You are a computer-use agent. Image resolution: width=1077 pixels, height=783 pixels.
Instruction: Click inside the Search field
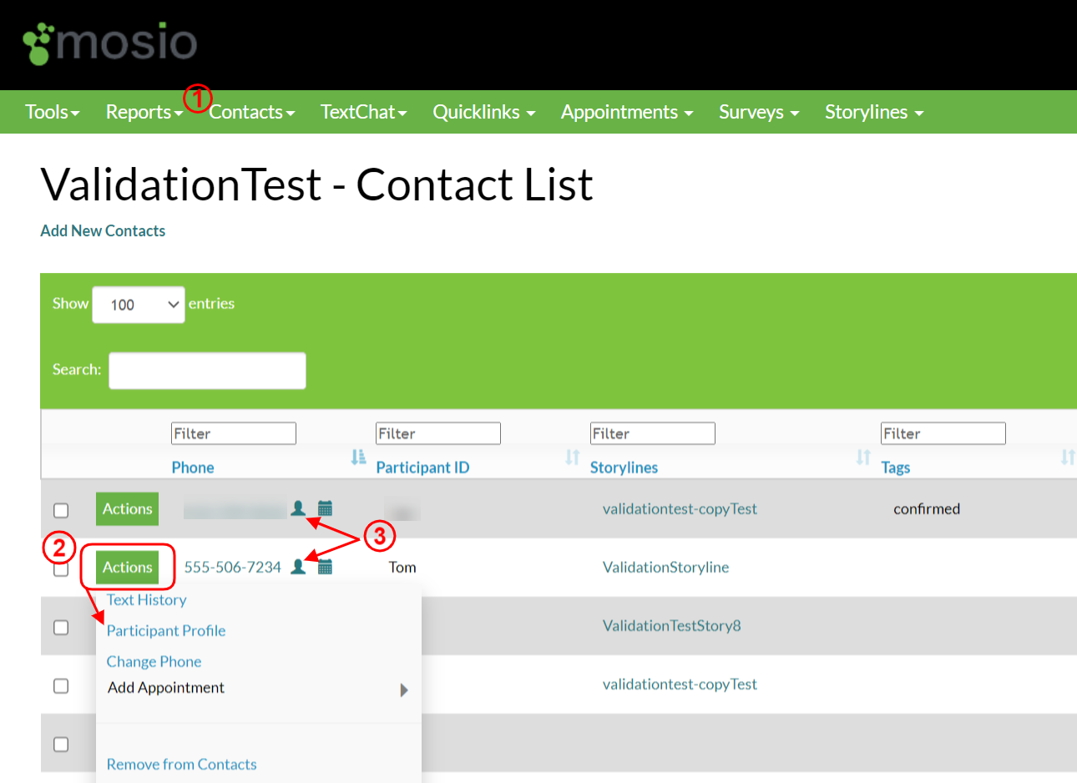coord(206,370)
